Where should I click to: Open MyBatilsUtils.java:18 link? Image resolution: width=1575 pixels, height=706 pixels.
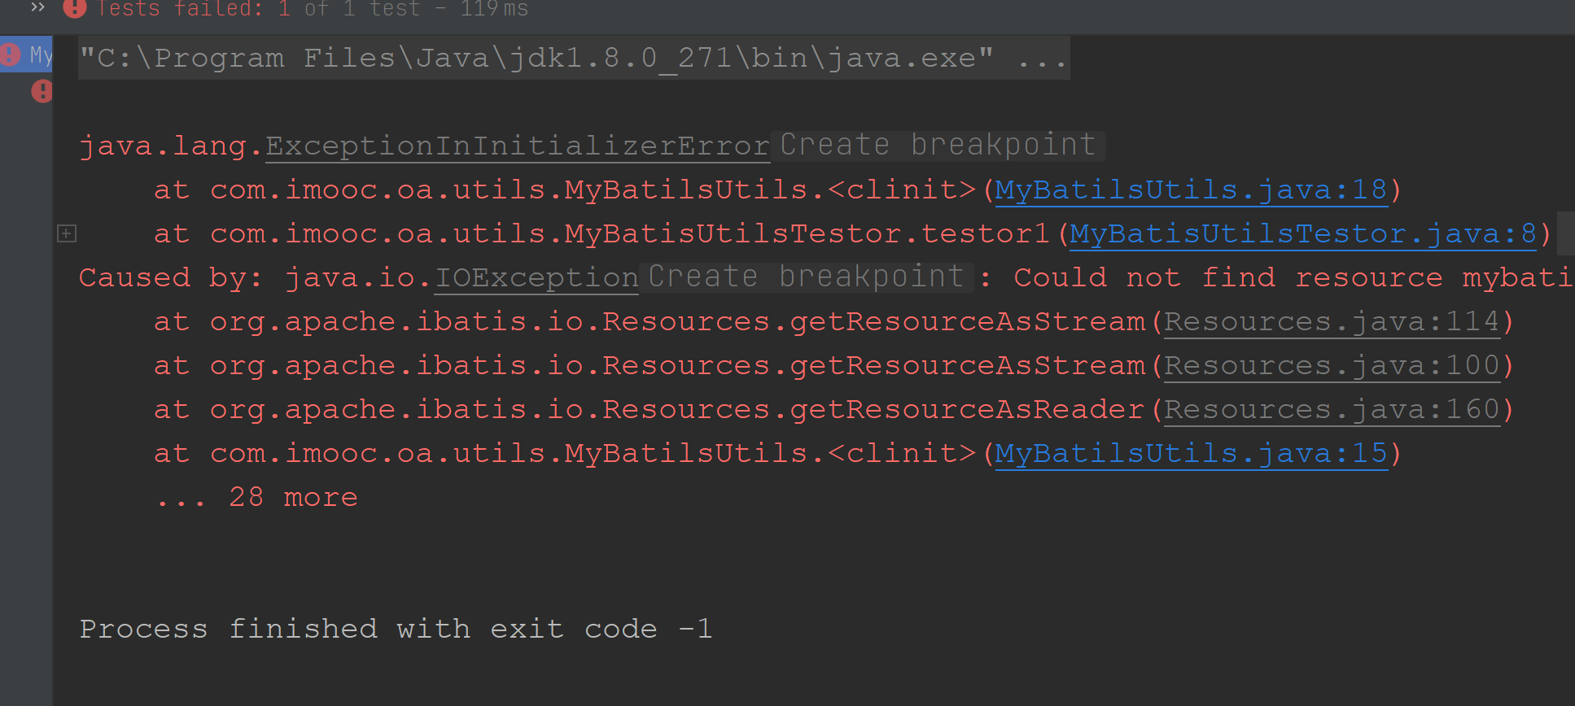coord(1191,190)
